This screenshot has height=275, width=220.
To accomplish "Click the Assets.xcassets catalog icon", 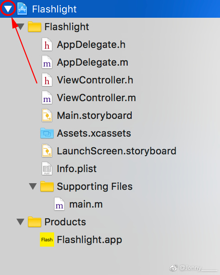I will pyautogui.click(x=47, y=134).
